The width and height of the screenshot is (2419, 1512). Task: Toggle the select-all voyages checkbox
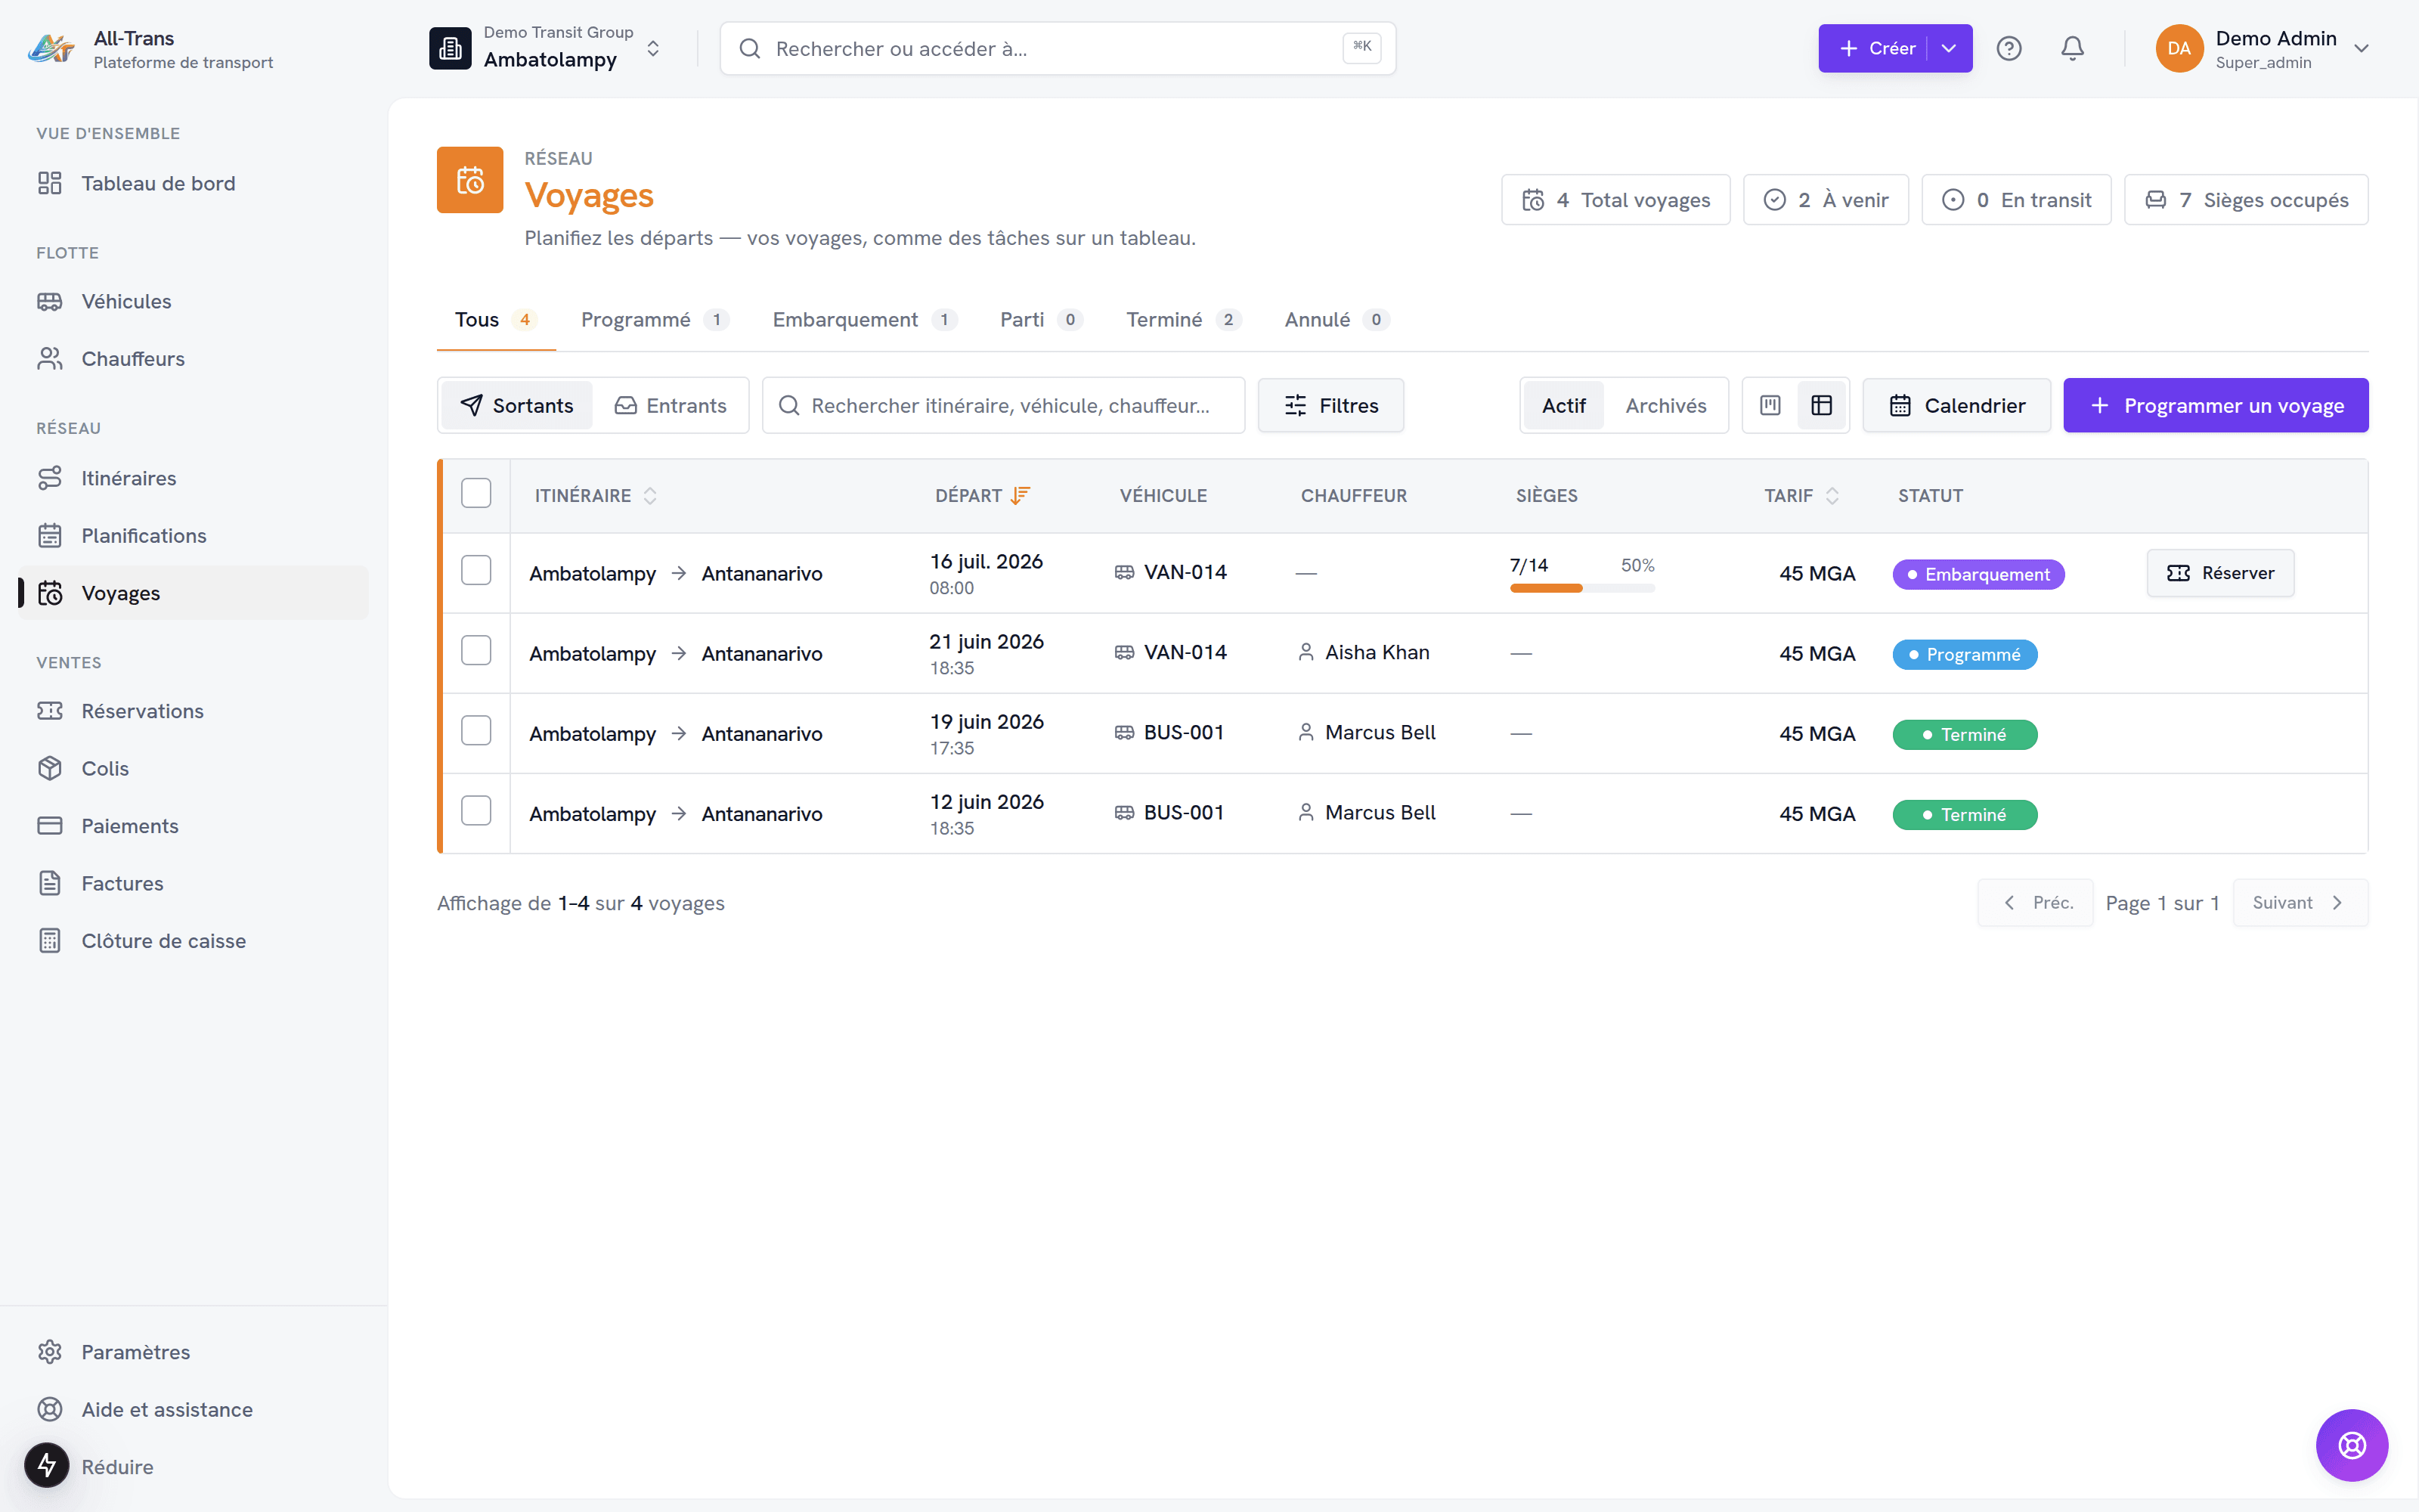pos(475,493)
